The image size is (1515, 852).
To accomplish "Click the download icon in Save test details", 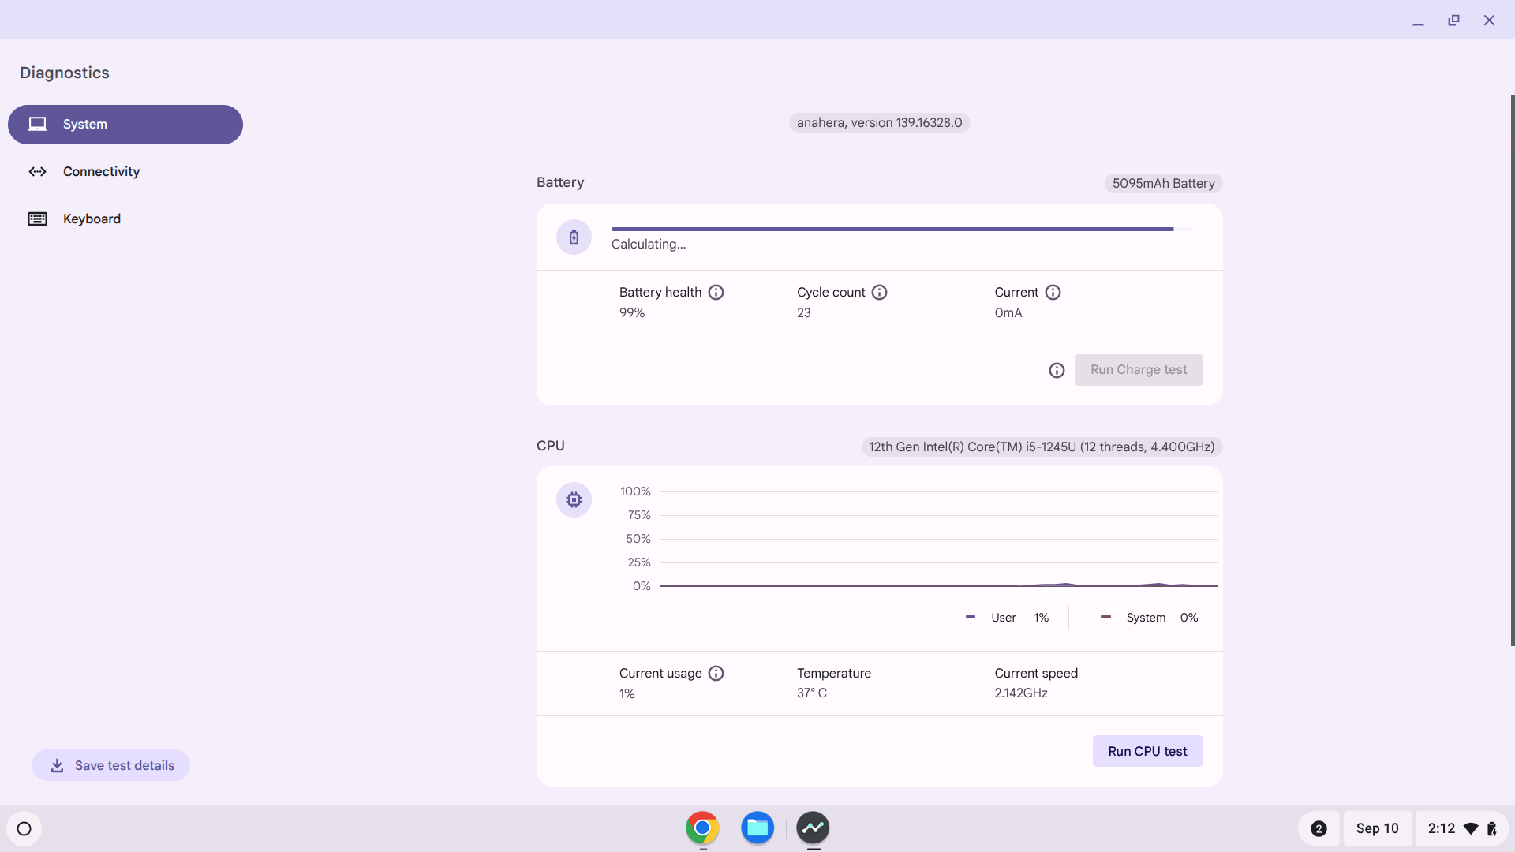I will 57,766.
